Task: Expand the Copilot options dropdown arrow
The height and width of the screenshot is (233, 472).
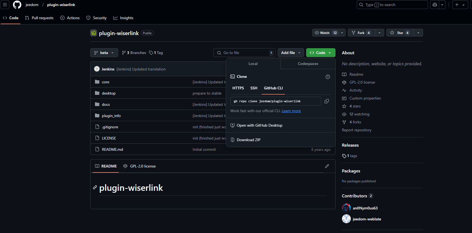Action: (442, 5)
